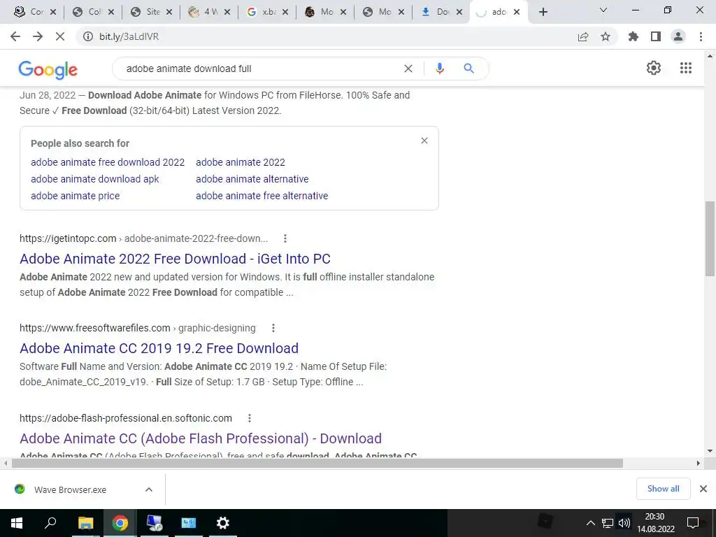Viewport: 716px width, 537px height.
Task: Go forward with the arrow button
Action: pos(38,36)
